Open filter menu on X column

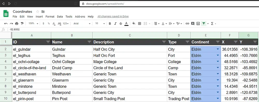236,42
